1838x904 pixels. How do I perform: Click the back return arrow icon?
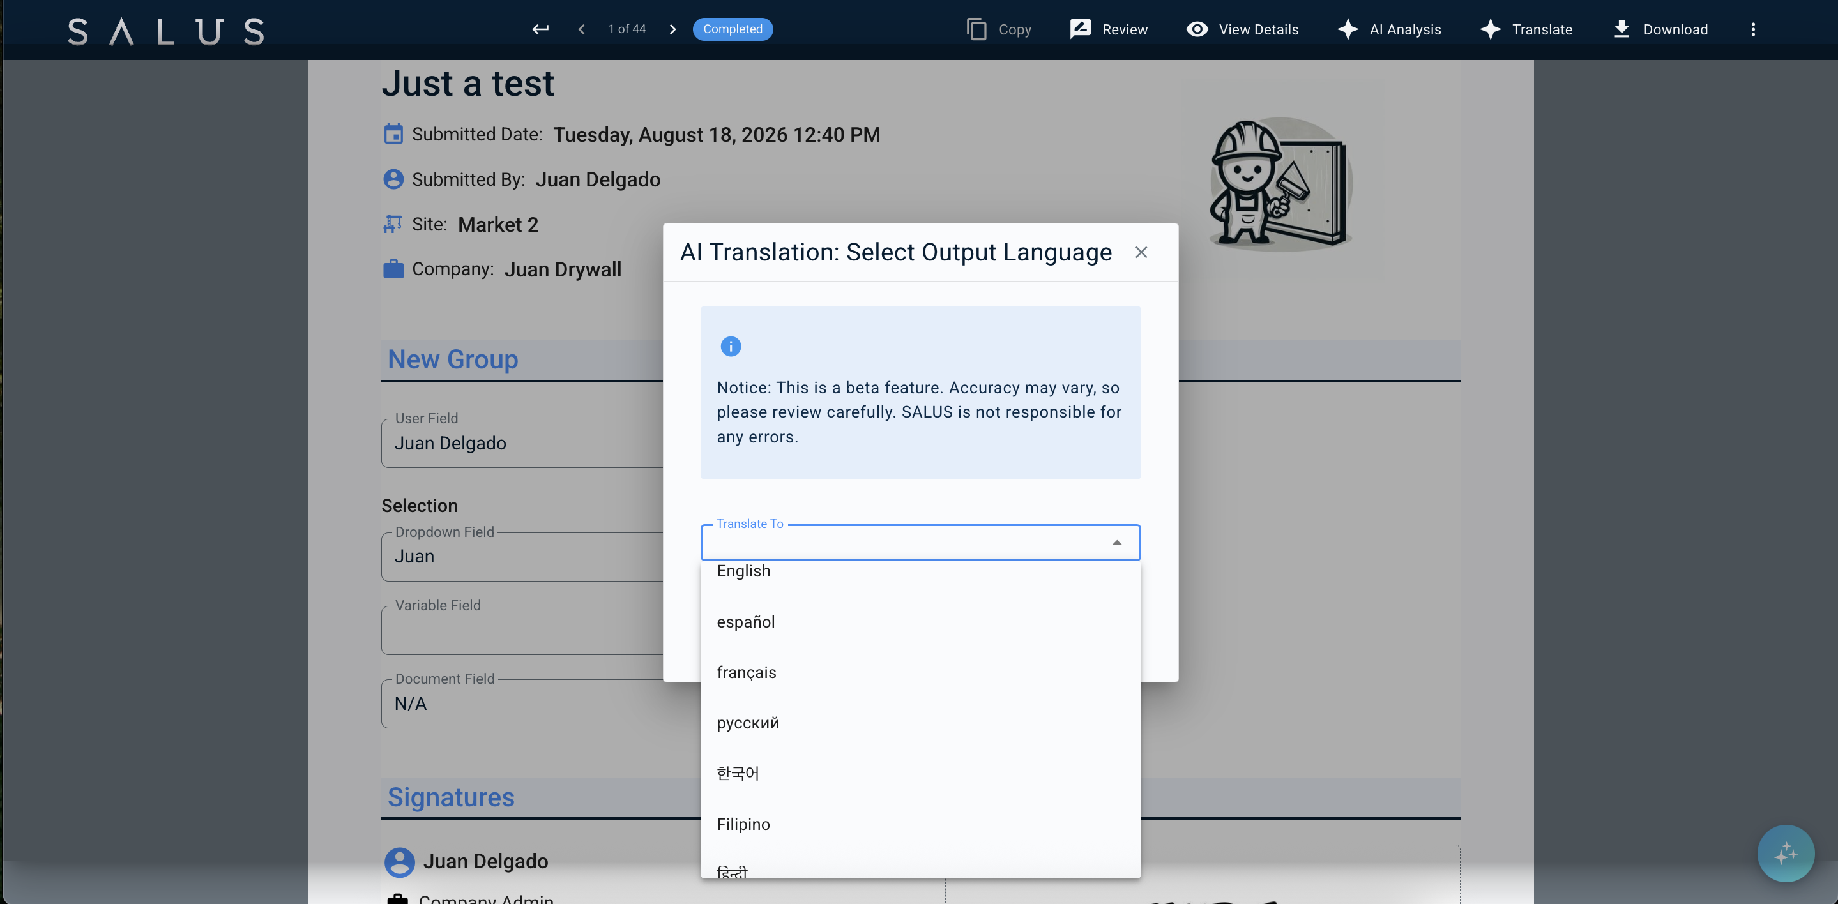[x=540, y=29]
